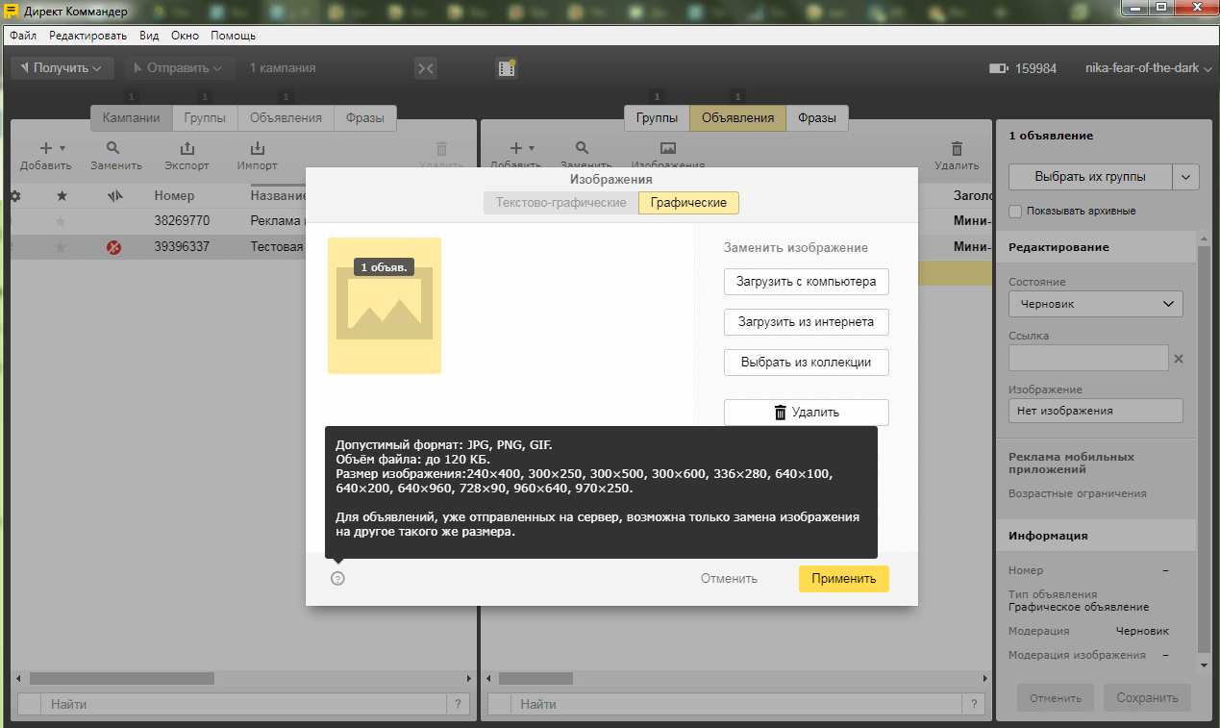Open the Редактировать menu
The image size is (1220, 728).
[x=87, y=36]
